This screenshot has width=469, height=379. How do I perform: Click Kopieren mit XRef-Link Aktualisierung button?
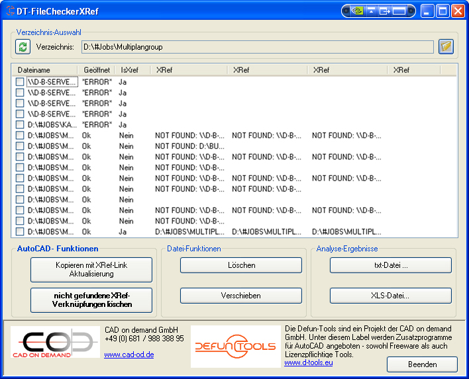click(91, 270)
